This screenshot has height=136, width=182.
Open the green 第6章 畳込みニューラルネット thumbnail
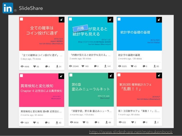91,90
